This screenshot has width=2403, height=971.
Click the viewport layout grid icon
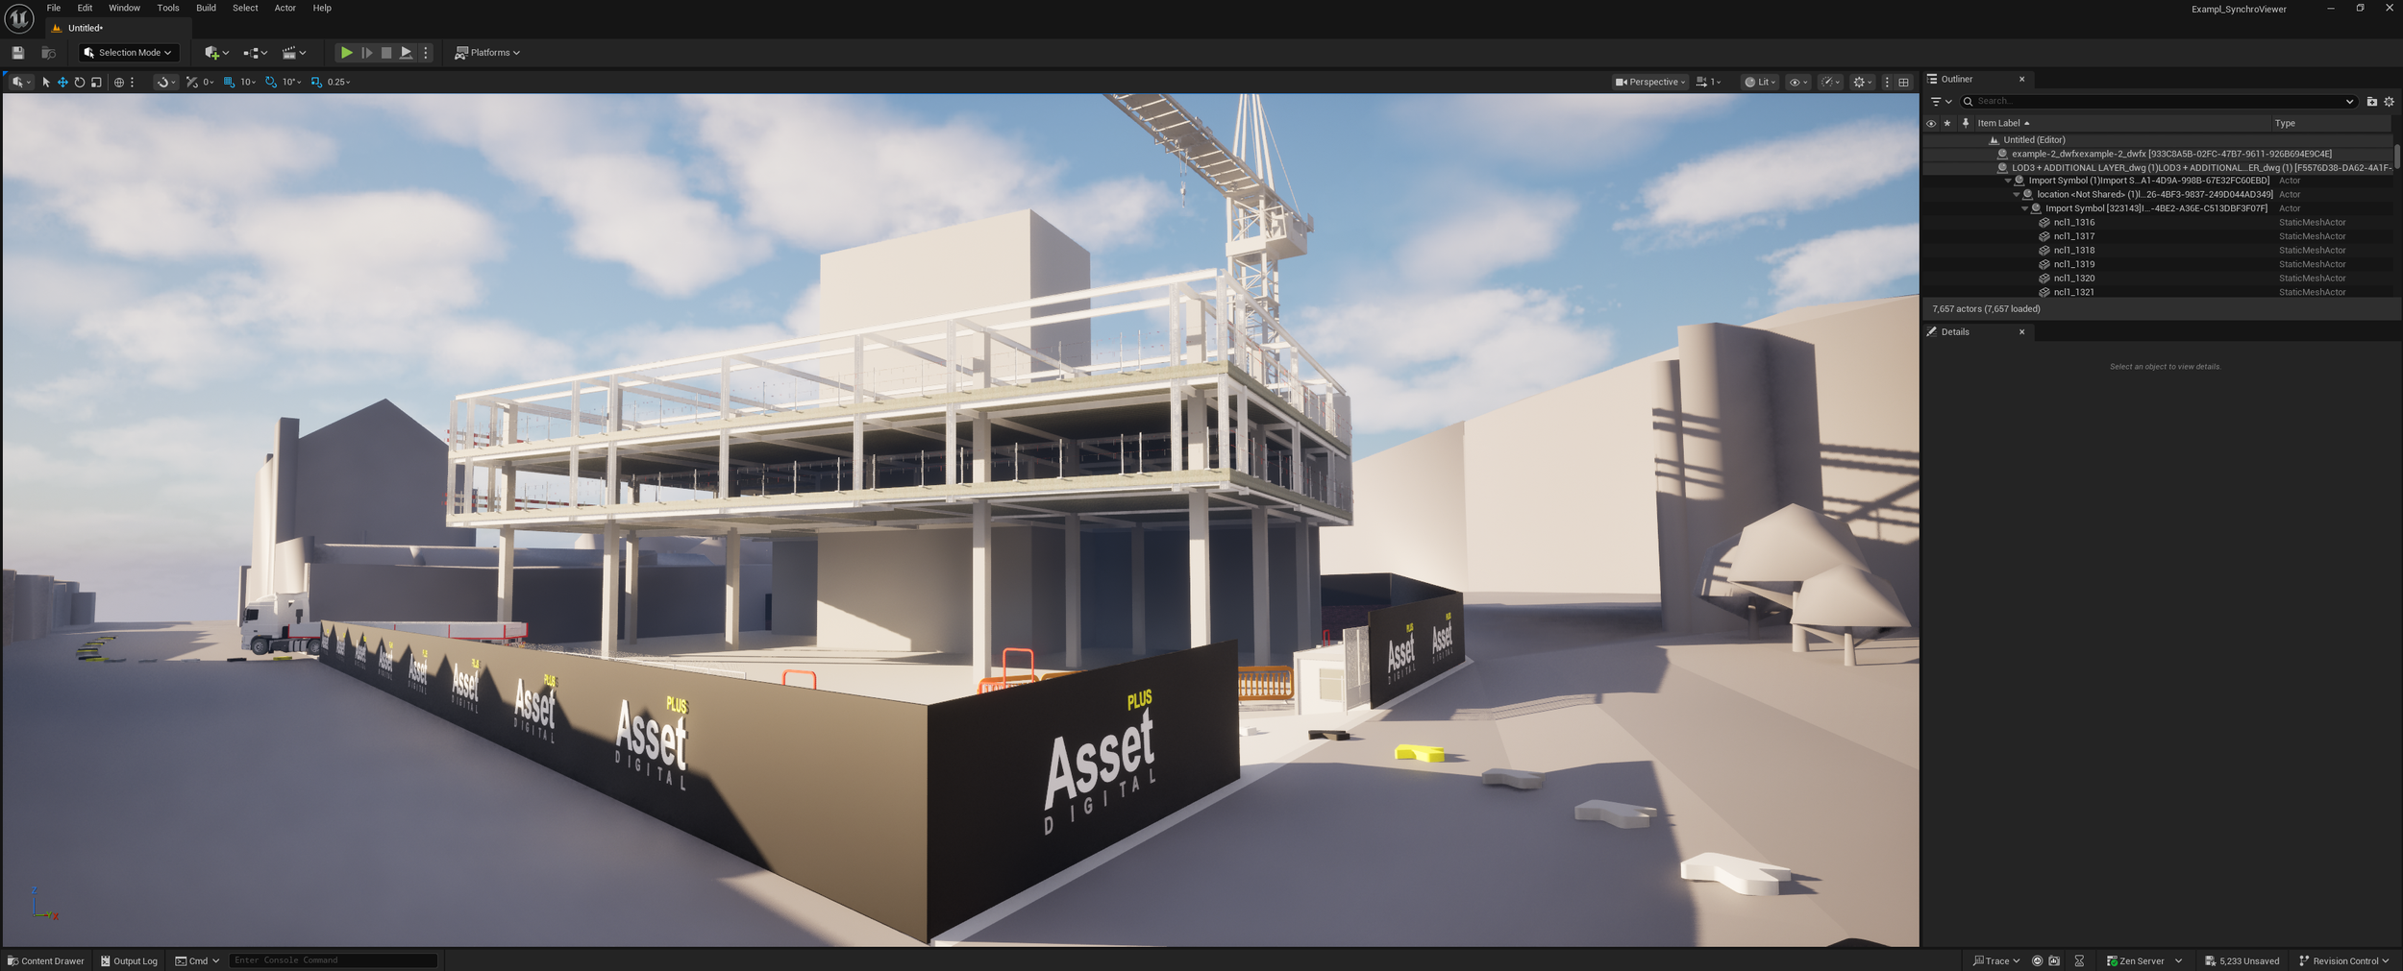click(1903, 83)
